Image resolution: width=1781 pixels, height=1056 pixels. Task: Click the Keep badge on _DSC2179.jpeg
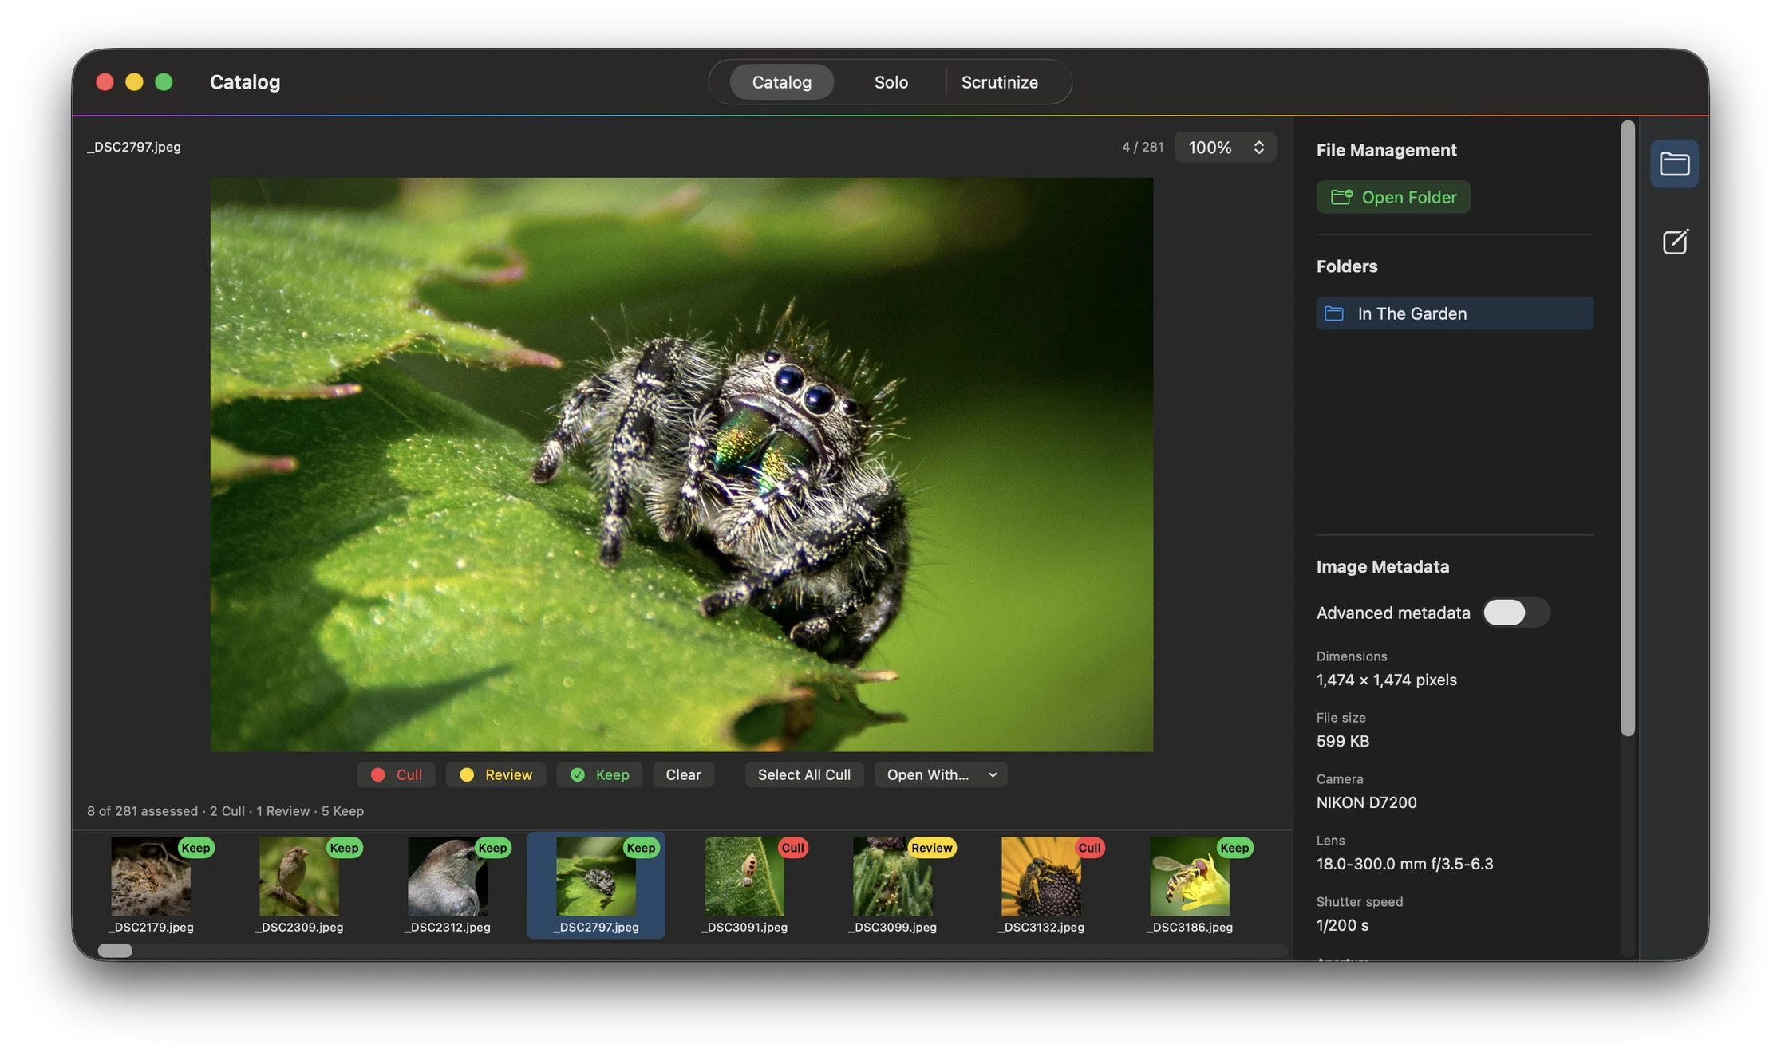(195, 848)
